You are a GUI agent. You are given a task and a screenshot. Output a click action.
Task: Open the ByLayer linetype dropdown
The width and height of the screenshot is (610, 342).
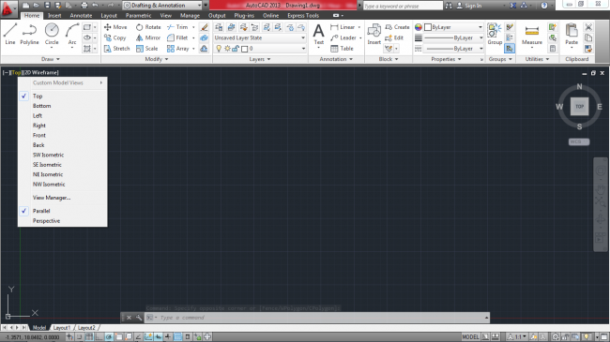coord(453,49)
